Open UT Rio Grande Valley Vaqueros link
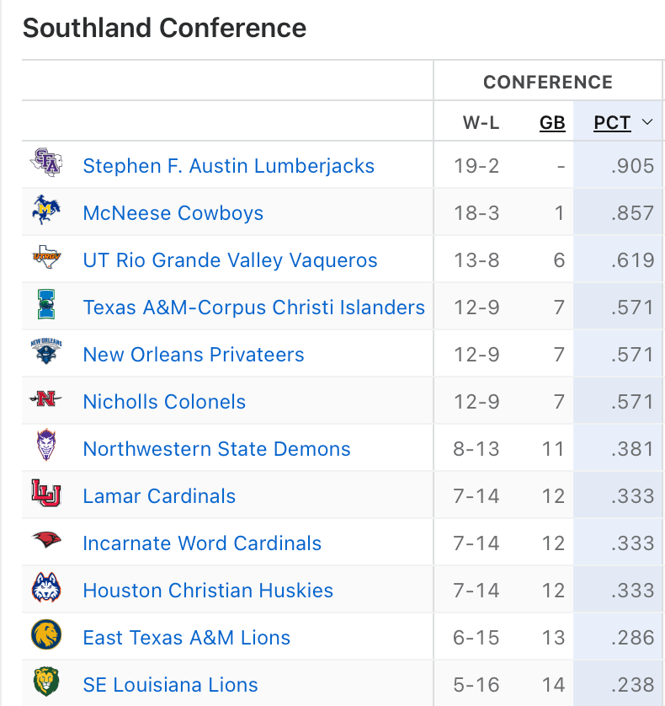Viewport: 665px width, 706px height. click(x=230, y=260)
